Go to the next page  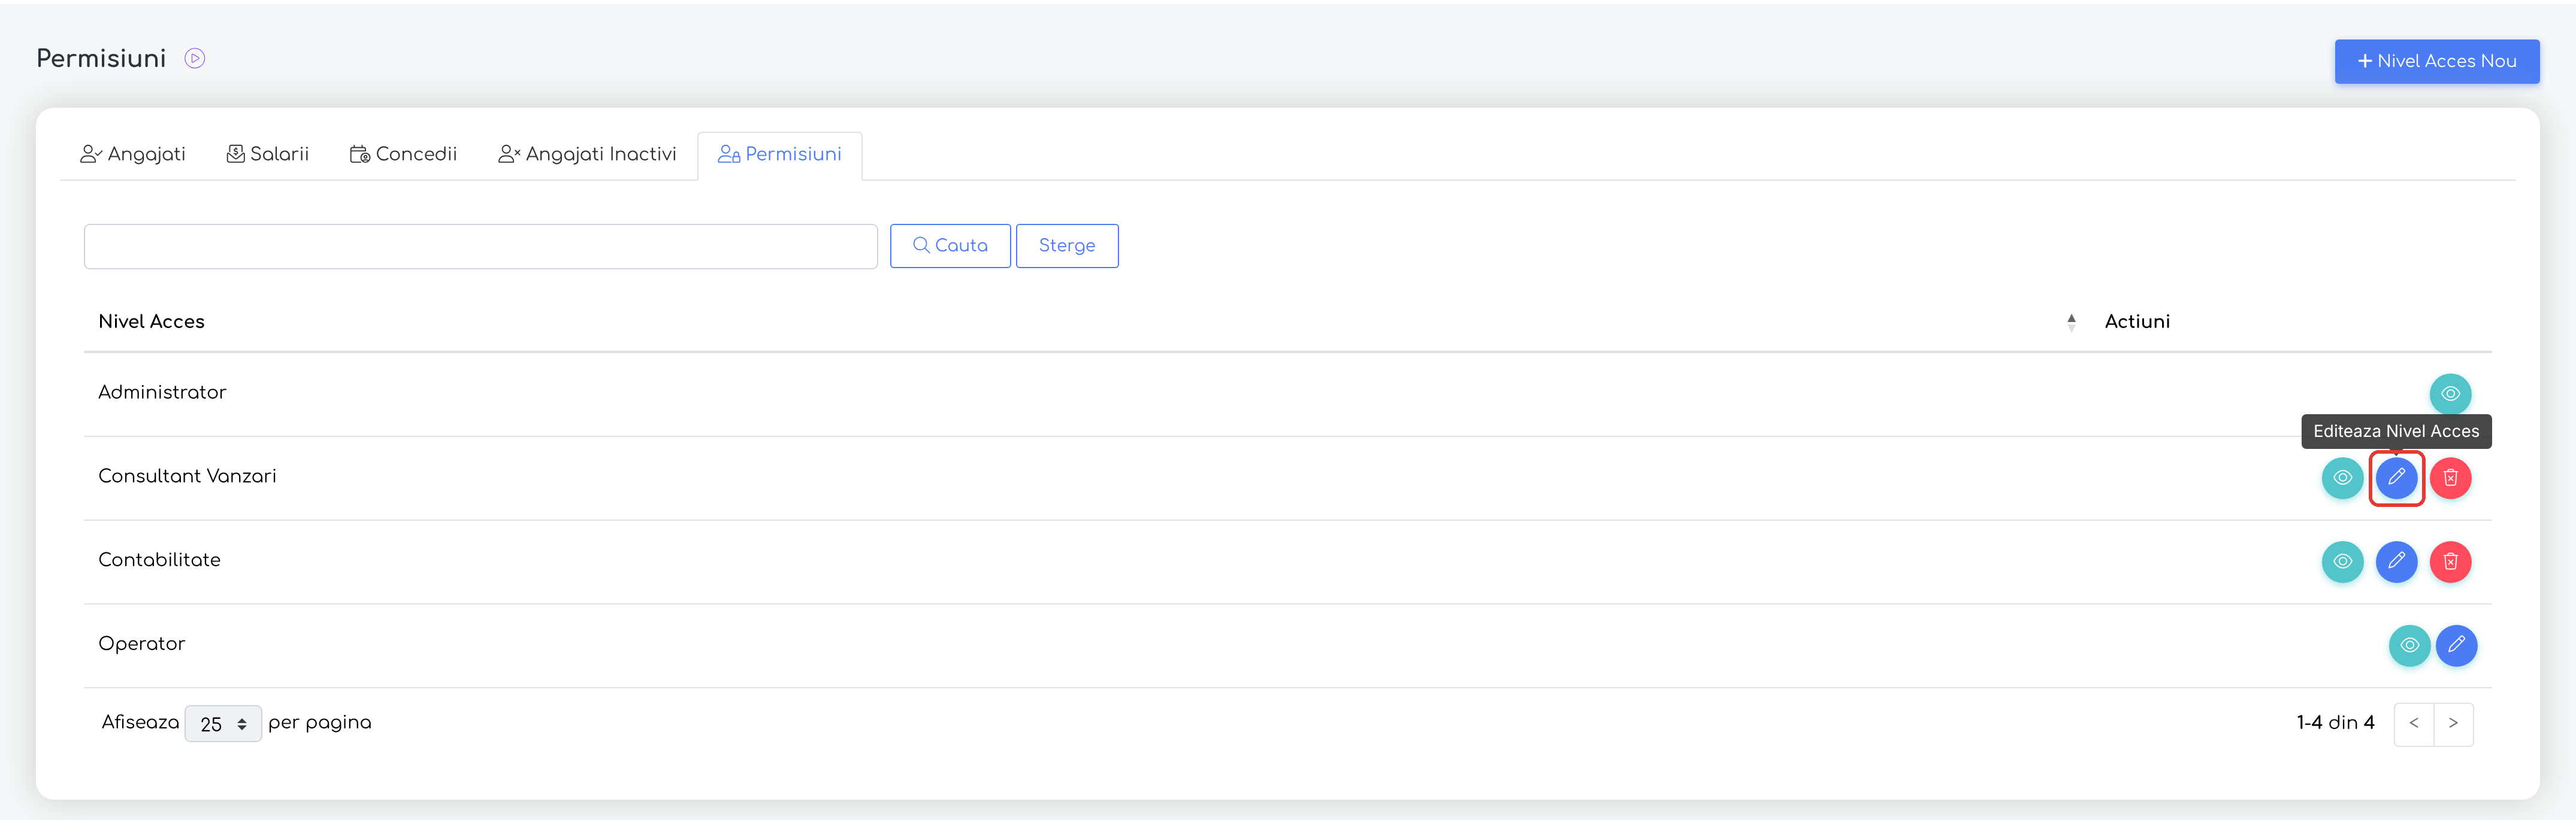2453,723
